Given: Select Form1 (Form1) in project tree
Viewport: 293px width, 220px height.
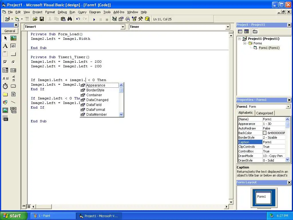Looking at the screenshot, I should (269, 48).
